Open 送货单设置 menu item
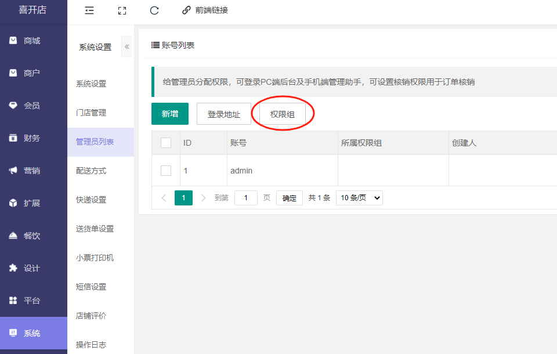 click(95, 229)
